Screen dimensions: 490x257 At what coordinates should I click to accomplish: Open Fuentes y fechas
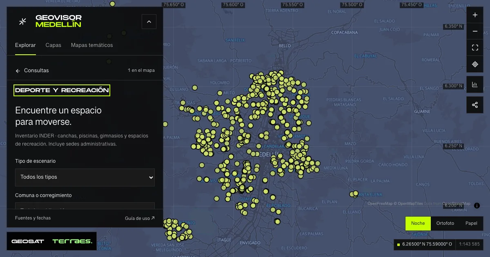(33, 218)
